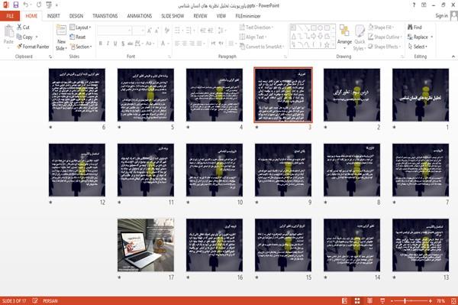Select slide 17 thumbnail with laptop image
Screen dimensions: 458x305
click(146, 245)
